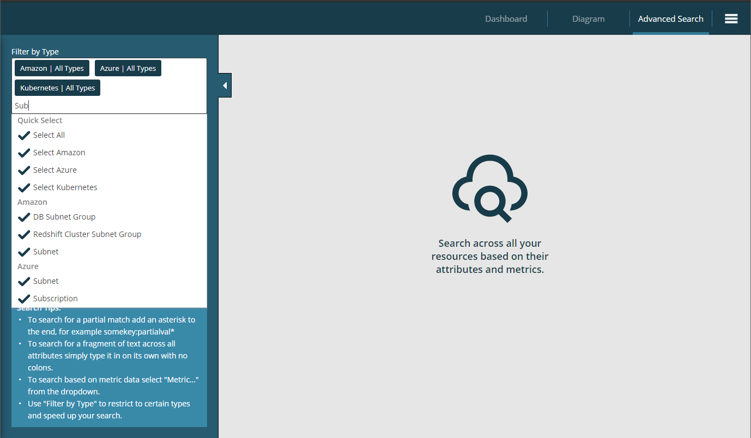Open the Advanced Search tab

pos(670,19)
